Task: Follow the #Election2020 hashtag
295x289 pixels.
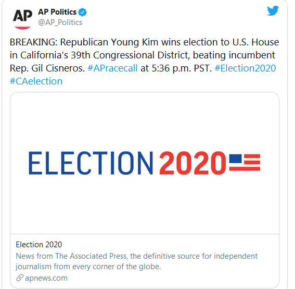Action: [245, 68]
